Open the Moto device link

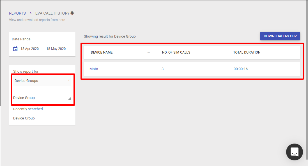point(94,69)
